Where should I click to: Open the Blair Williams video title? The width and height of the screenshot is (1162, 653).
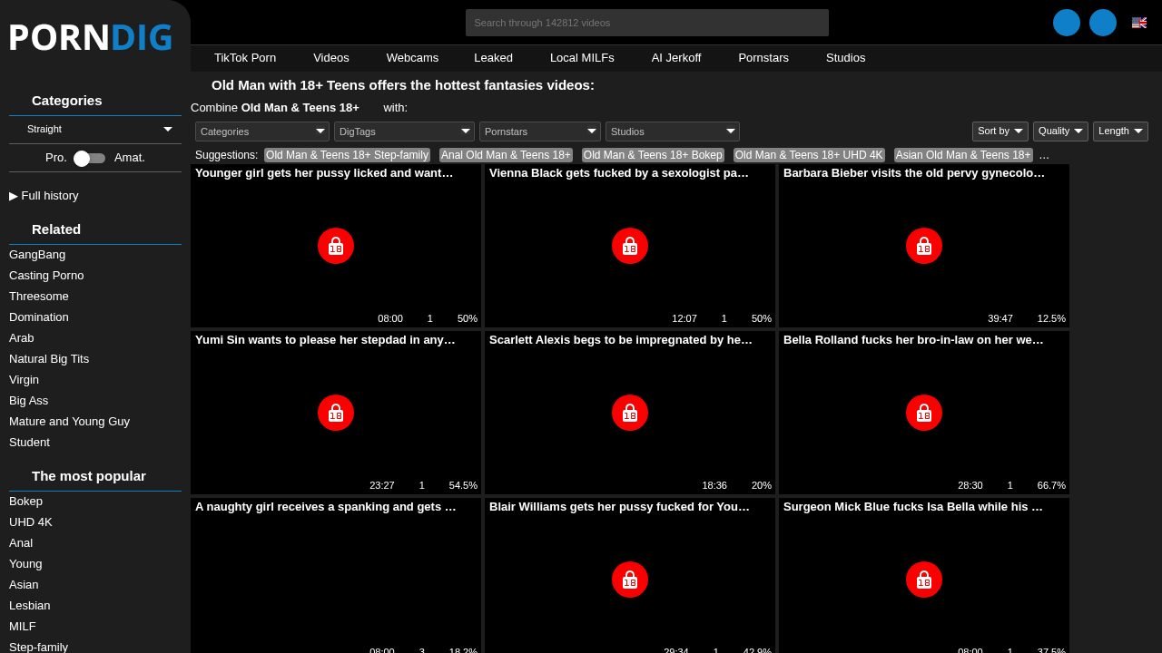click(620, 507)
